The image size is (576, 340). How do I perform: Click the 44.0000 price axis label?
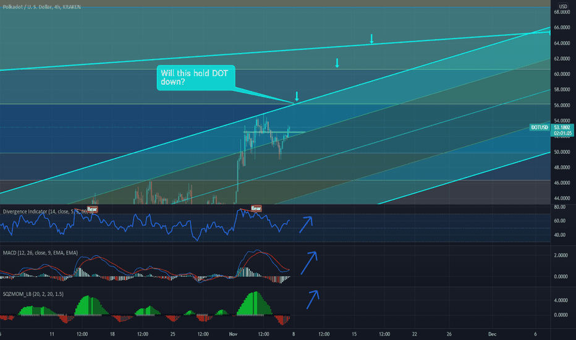[x=562, y=198]
